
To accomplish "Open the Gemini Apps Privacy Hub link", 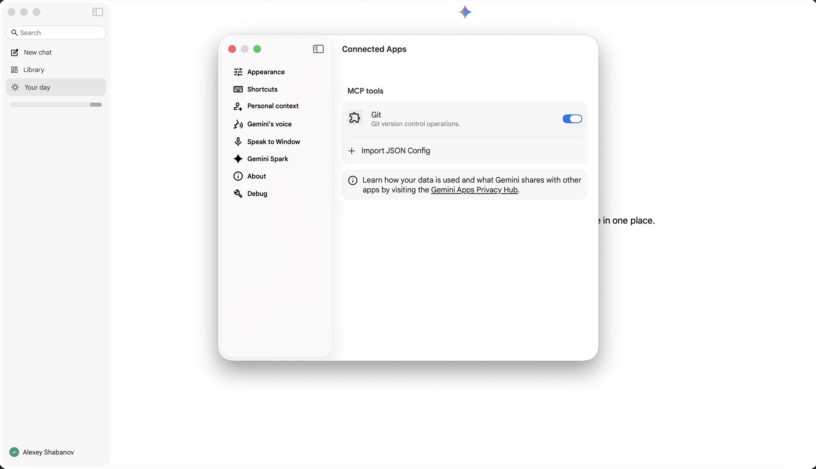I will pos(474,190).
